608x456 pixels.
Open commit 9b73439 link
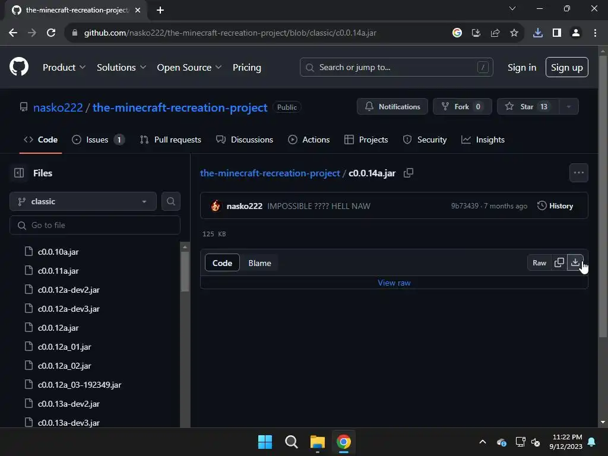pos(464,206)
